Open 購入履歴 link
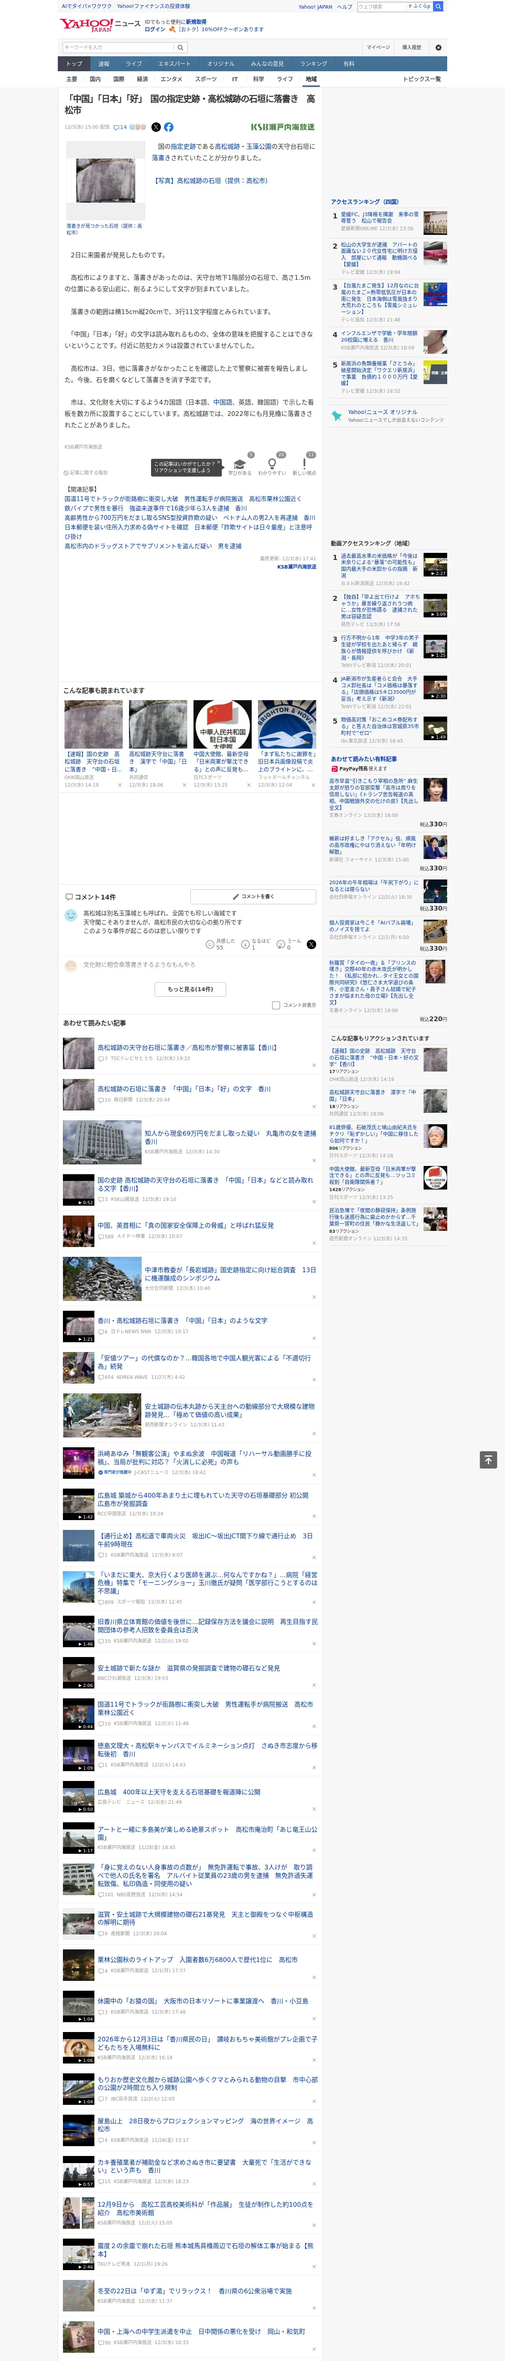This screenshot has width=505, height=2361. [x=411, y=48]
